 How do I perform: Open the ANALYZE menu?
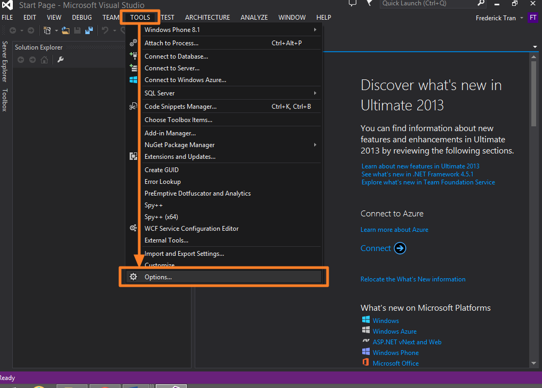click(x=254, y=17)
